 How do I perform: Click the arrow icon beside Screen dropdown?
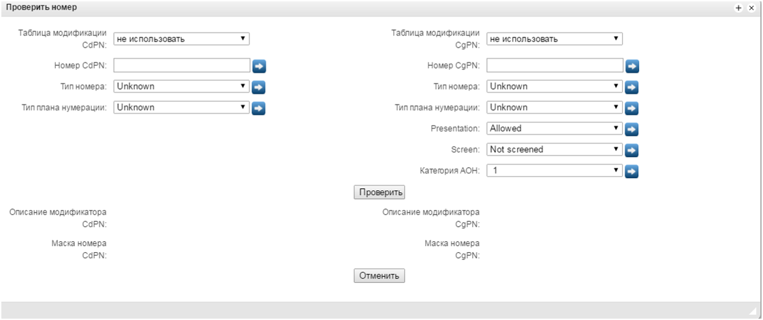point(632,150)
